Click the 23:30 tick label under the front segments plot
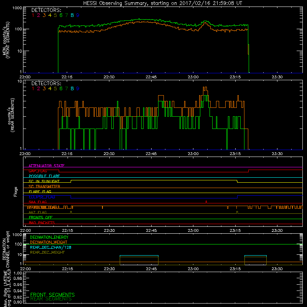 (277, 77)
